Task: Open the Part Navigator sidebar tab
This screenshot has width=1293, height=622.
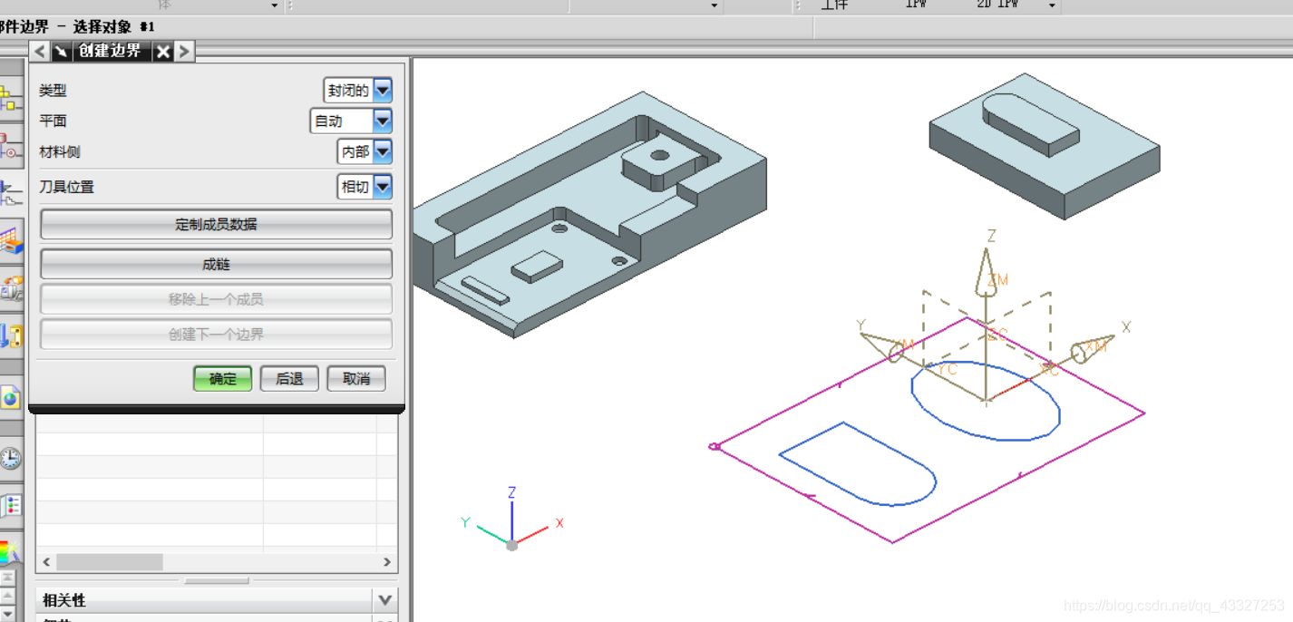Action: click(12, 192)
